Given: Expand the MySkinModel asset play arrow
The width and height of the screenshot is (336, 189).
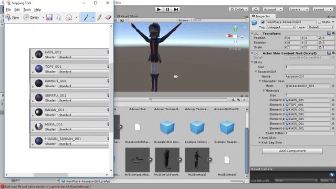Looking at the screenshot, I should (209, 160).
